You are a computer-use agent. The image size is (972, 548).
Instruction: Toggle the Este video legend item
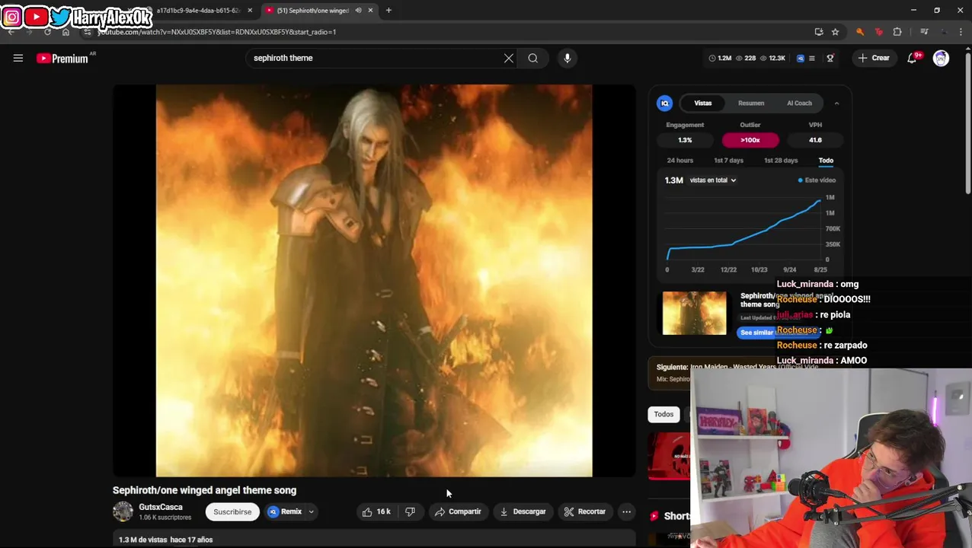[817, 180]
